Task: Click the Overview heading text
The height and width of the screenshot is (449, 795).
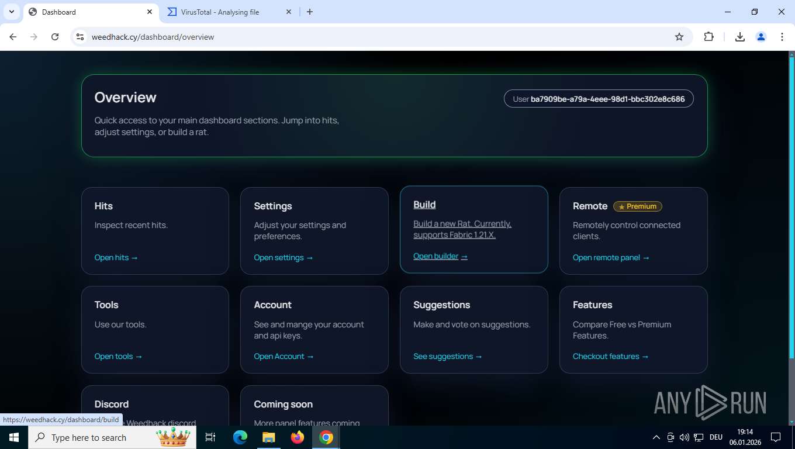Action: [126, 98]
